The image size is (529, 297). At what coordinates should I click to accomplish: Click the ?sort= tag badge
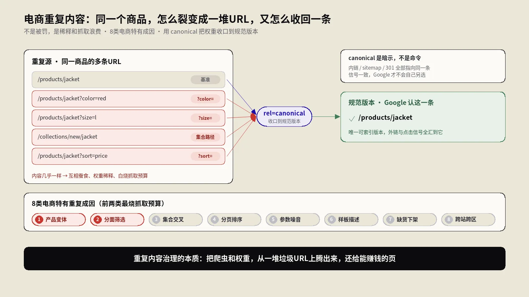click(x=205, y=156)
